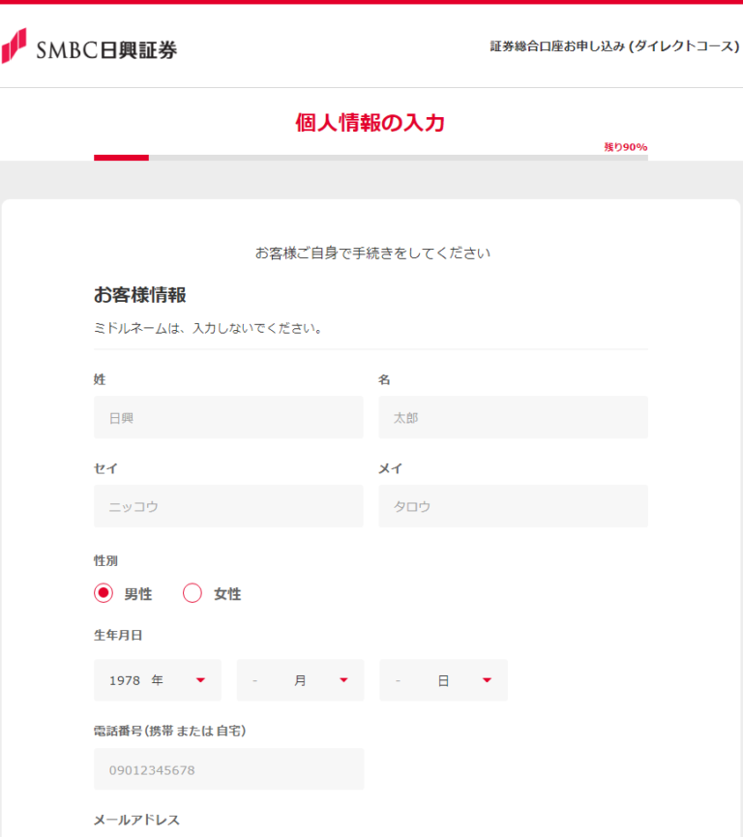Open the birth year 年 dropdown

[158, 680]
